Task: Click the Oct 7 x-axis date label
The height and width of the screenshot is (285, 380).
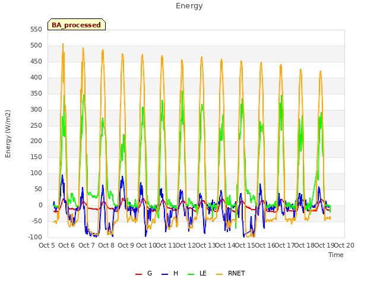Action: (x=87, y=245)
